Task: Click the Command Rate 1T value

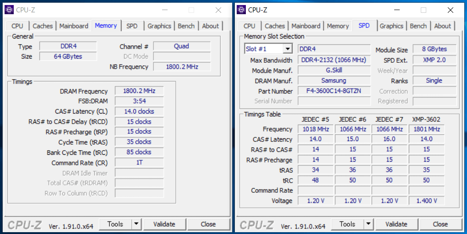Action: pyautogui.click(x=139, y=163)
